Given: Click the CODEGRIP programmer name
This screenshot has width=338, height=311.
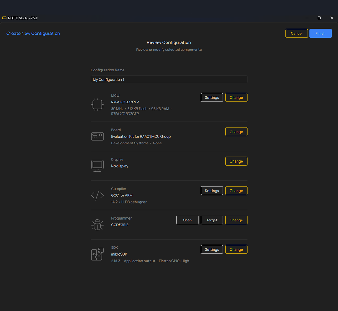Looking at the screenshot, I should (120, 224).
